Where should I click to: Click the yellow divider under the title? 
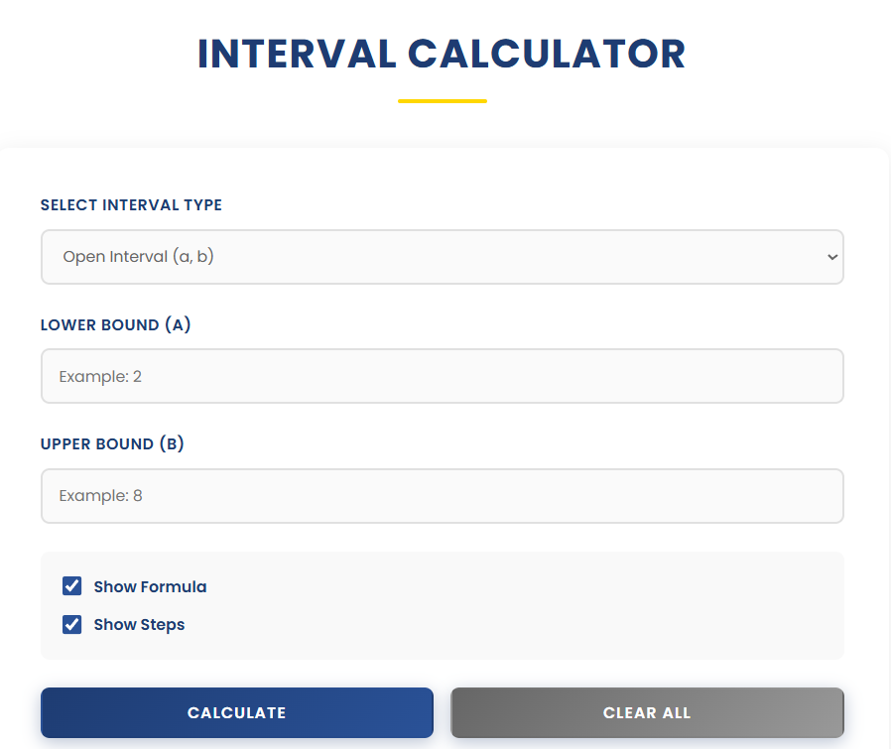point(442,98)
